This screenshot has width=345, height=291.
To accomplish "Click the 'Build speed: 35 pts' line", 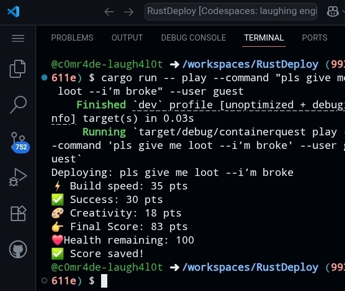I will (120, 186).
